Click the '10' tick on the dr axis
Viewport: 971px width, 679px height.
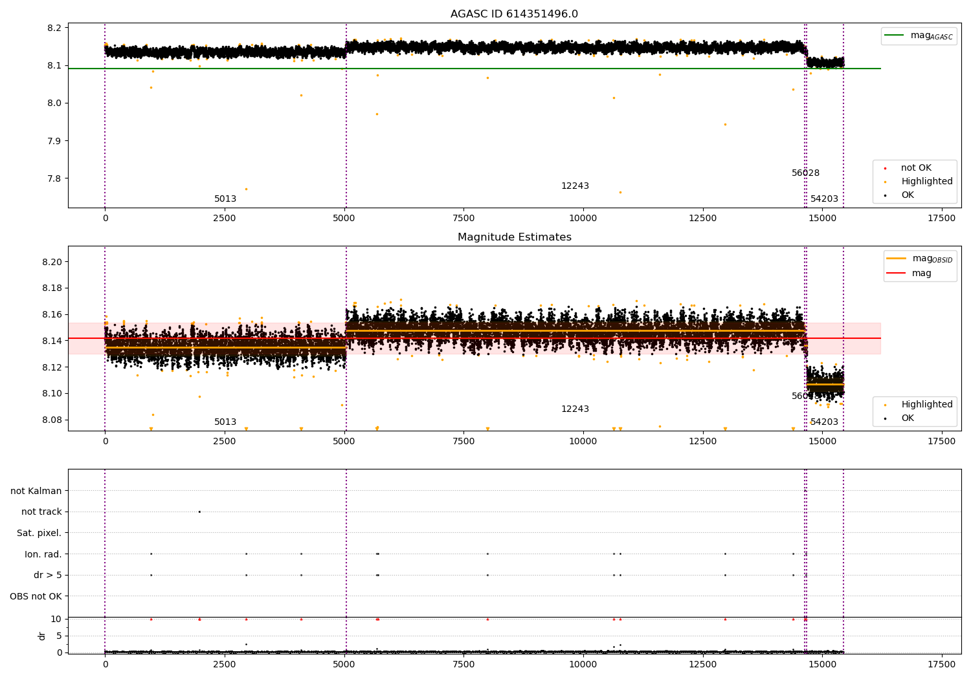(x=56, y=619)
